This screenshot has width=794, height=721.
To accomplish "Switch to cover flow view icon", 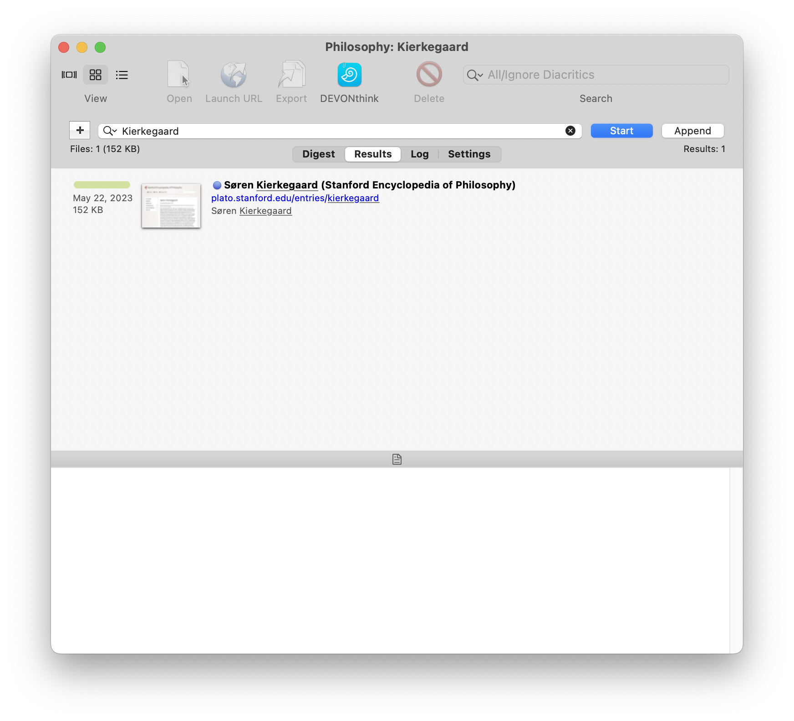I will (69, 75).
